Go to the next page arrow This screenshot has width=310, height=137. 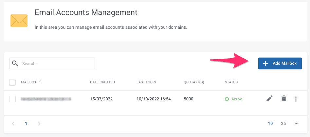(x=39, y=124)
